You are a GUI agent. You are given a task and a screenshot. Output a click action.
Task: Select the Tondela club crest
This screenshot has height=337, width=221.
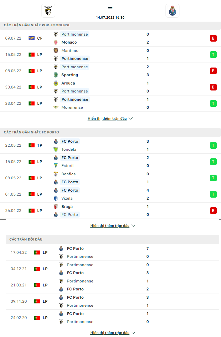pos(55,149)
